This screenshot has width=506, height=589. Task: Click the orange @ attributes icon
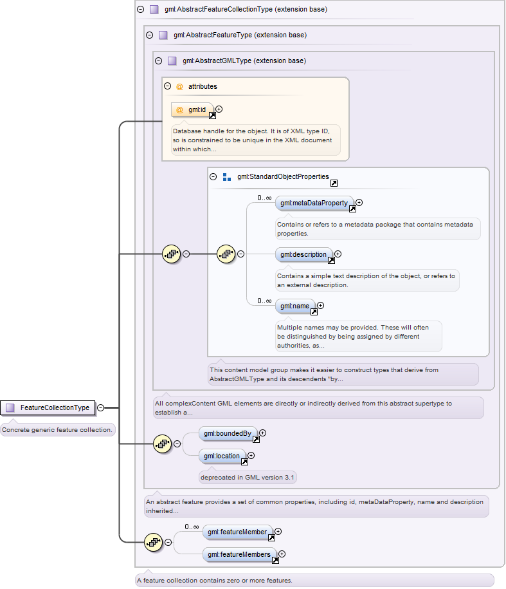point(179,87)
